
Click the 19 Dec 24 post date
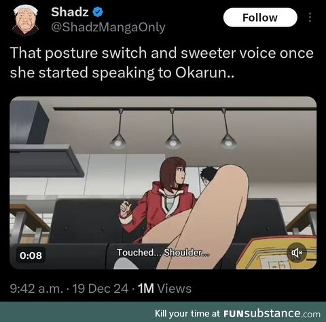[x=101, y=289]
